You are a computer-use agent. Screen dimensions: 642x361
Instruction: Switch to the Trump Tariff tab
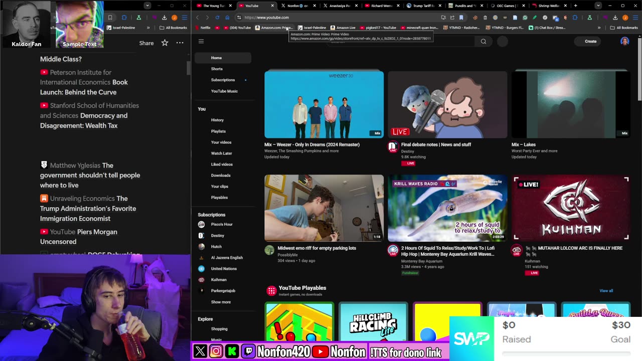[423, 6]
